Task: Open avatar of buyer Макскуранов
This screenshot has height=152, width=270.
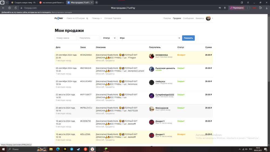Action: [x=151, y=109]
